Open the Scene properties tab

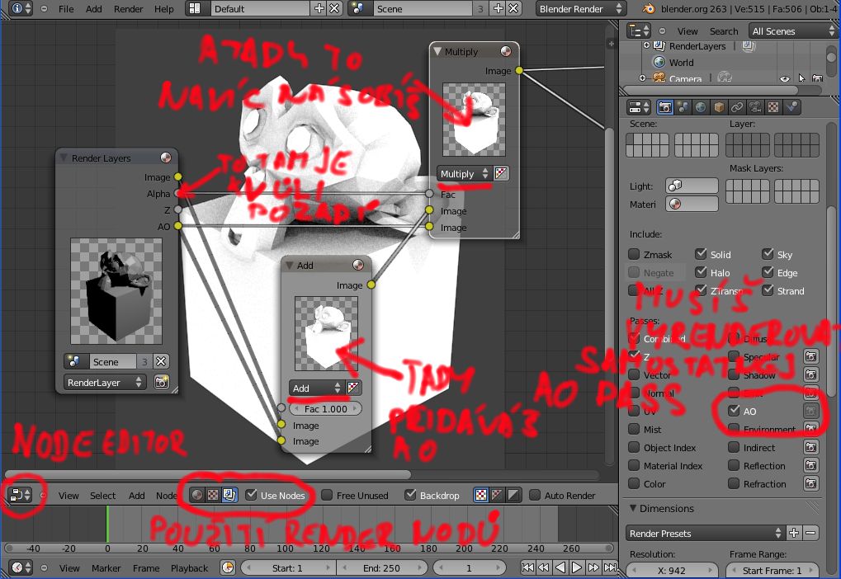coord(683,107)
